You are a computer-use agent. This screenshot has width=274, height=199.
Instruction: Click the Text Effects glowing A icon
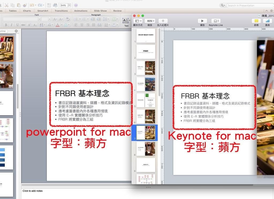[66, 25]
